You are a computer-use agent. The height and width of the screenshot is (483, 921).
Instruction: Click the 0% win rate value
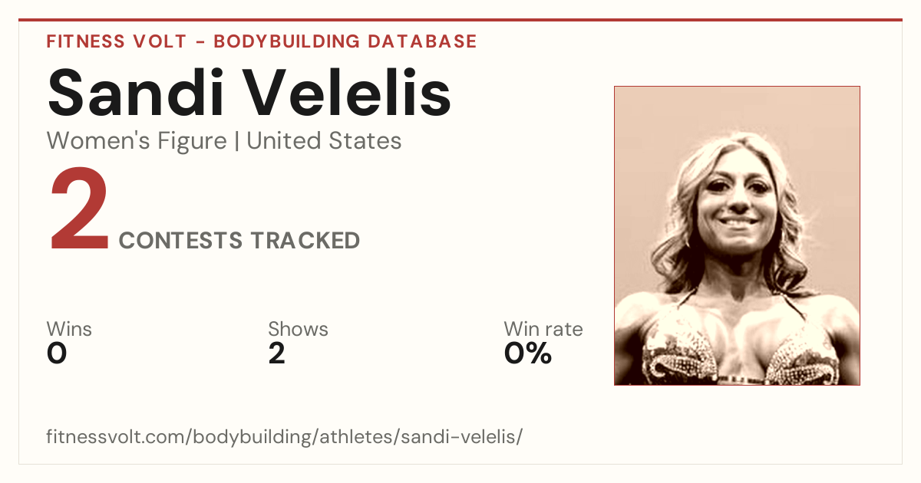pos(528,353)
